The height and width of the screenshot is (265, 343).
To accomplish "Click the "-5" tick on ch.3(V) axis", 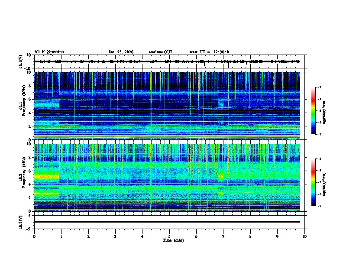I will coord(29,229).
